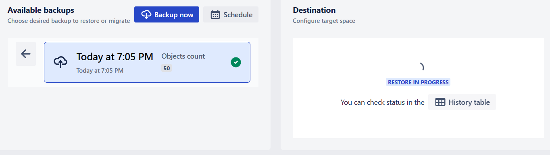Viewport: 550px width, 155px height.
Task: Click the calendar icon in Schedule button
Action: click(215, 15)
